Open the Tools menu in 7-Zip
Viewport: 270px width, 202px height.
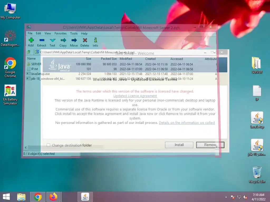click(x=74, y=33)
